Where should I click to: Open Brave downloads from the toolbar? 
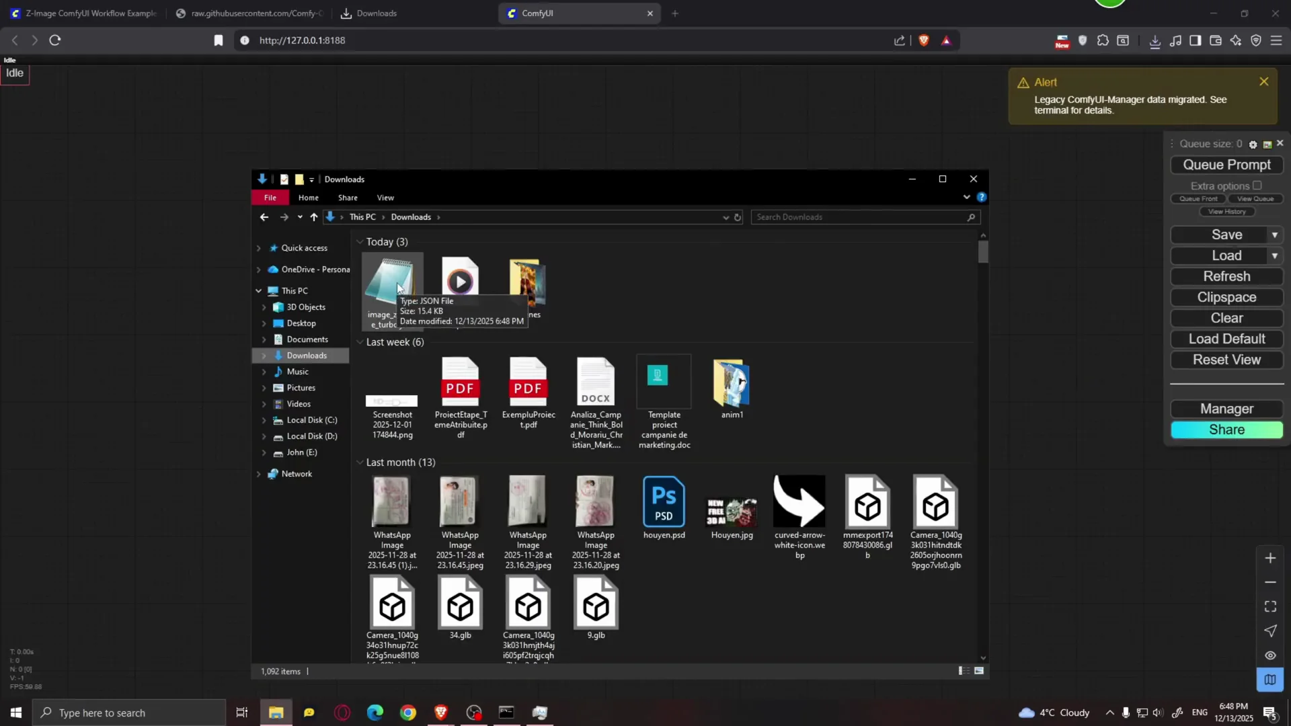[x=1155, y=40]
